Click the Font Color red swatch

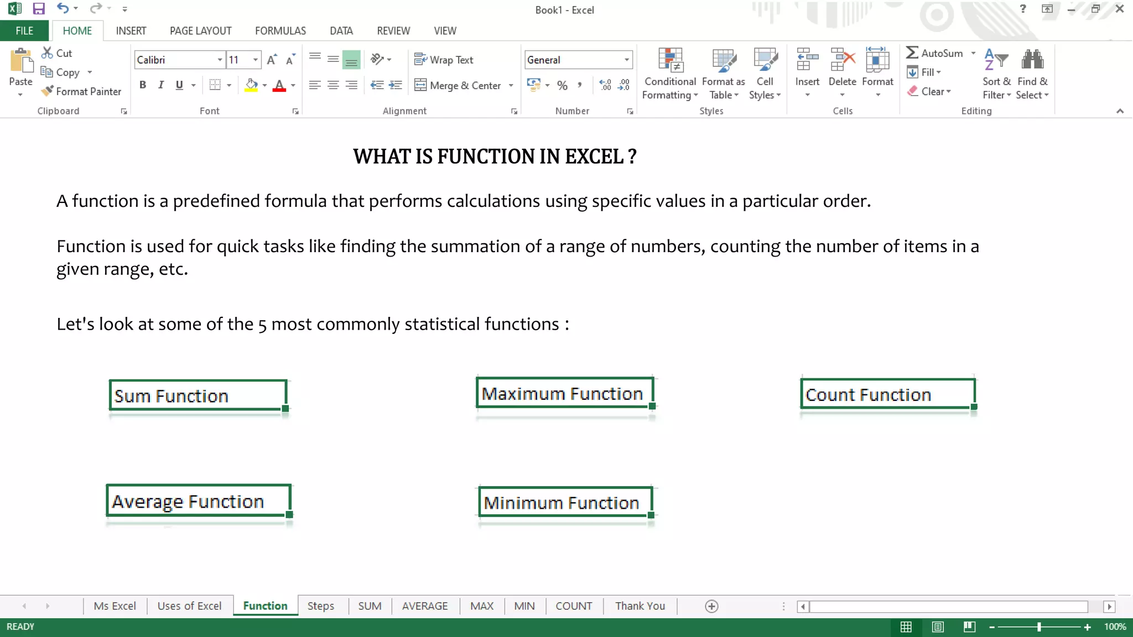(x=279, y=85)
